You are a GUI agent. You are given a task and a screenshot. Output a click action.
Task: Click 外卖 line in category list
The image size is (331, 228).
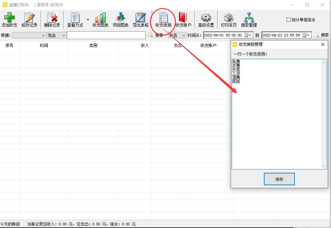[236, 69]
